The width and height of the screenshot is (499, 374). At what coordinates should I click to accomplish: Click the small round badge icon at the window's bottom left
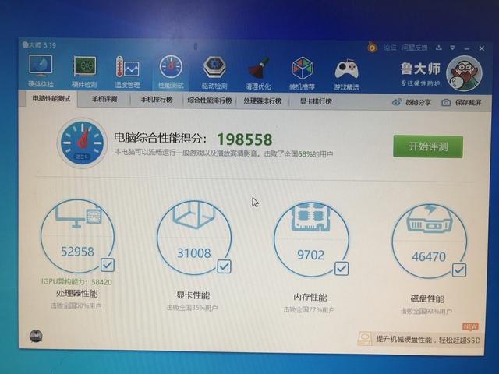point(36,336)
